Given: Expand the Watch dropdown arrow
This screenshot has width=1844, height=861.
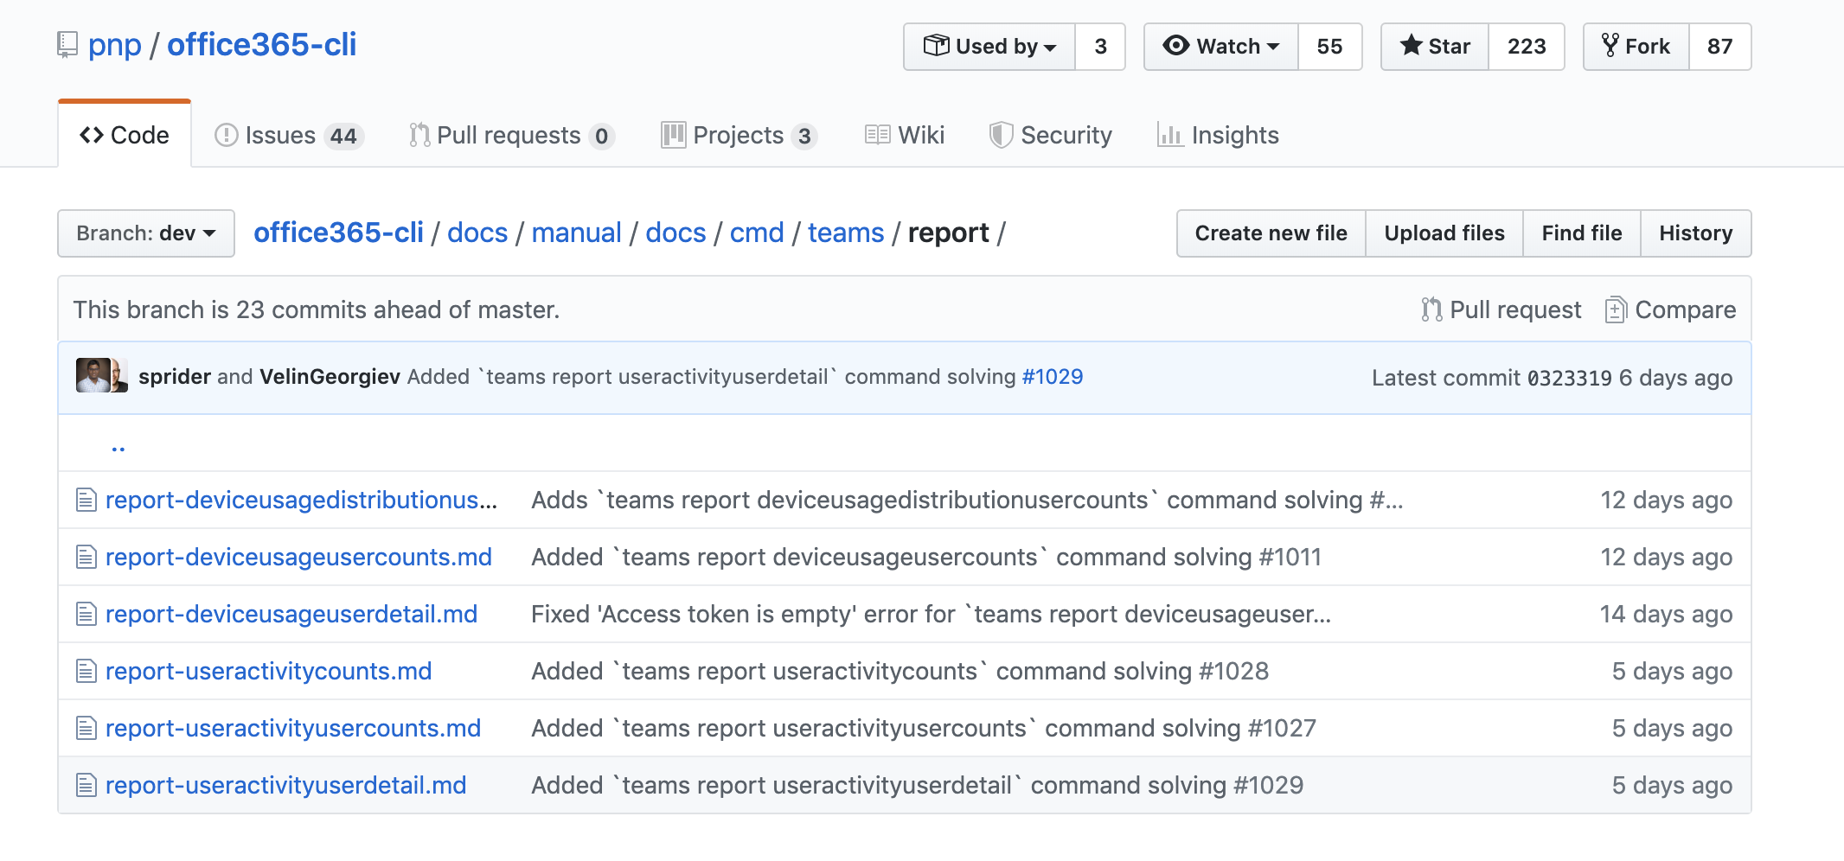Looking at the screenshot, I should tap(1274, 47).
